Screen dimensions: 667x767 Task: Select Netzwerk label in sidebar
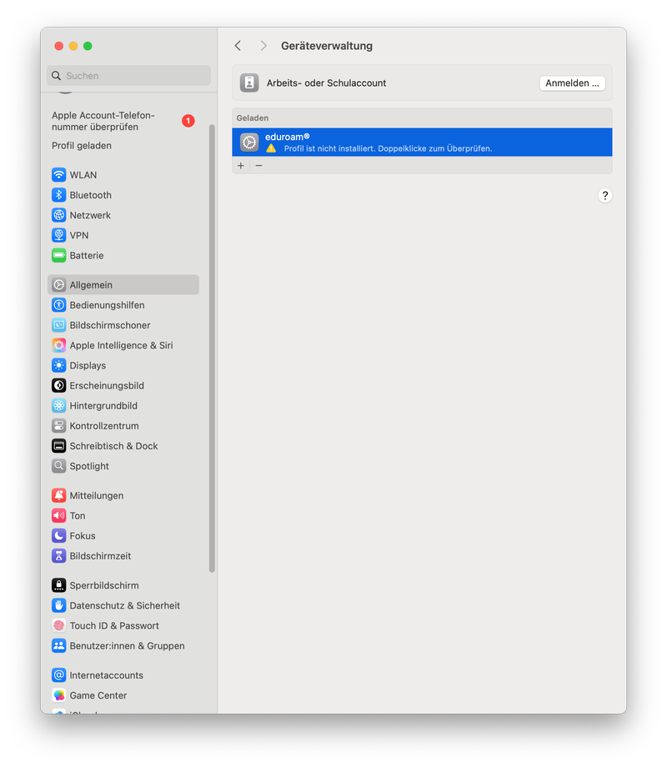pos(90,215)
